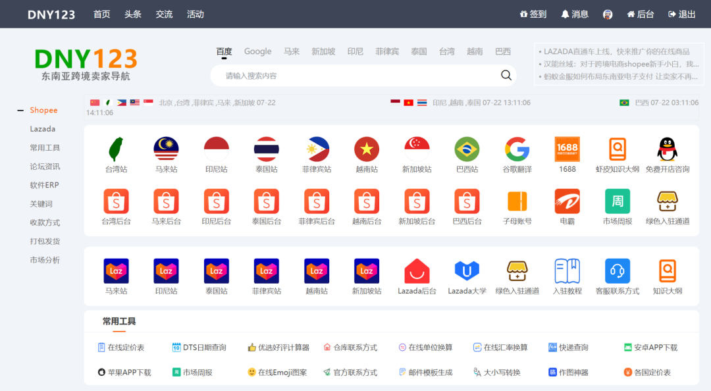Screen dimensions: 711x391
Task: Switch to the 新加坡 search tab
Action: point(323,52)
